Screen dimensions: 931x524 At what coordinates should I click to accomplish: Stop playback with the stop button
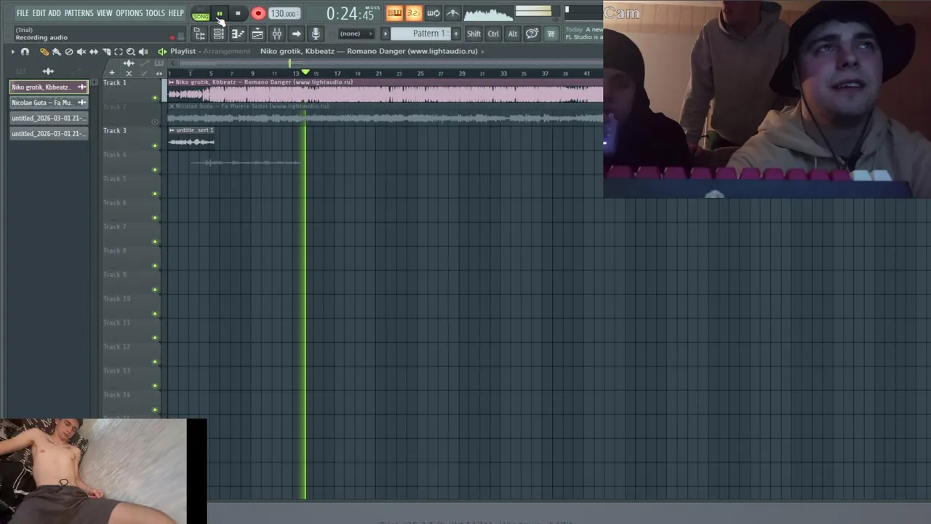238,14
